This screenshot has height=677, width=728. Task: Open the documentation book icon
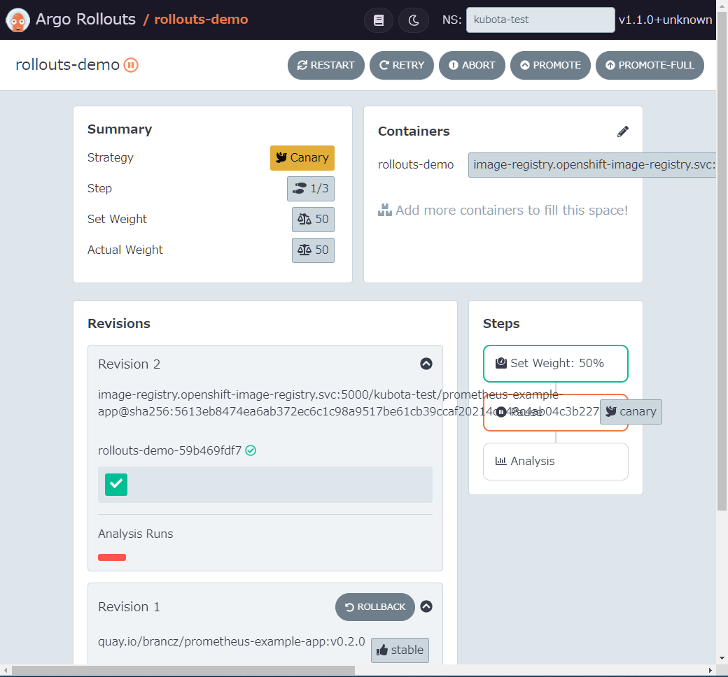379,20
